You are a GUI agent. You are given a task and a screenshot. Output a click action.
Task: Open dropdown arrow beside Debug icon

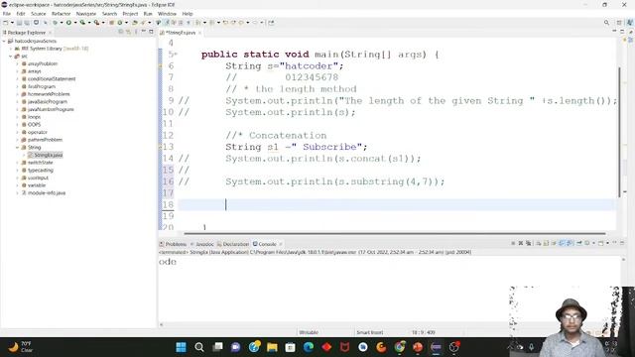(62, 23)
